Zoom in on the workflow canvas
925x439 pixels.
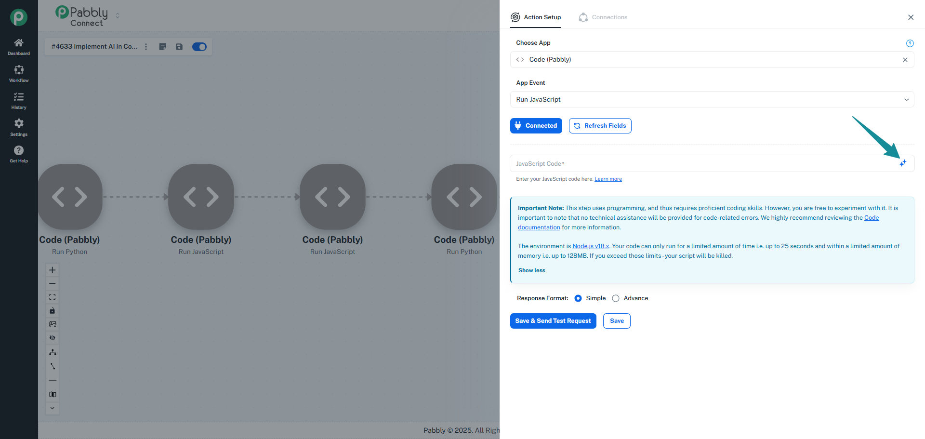(53, 270)
